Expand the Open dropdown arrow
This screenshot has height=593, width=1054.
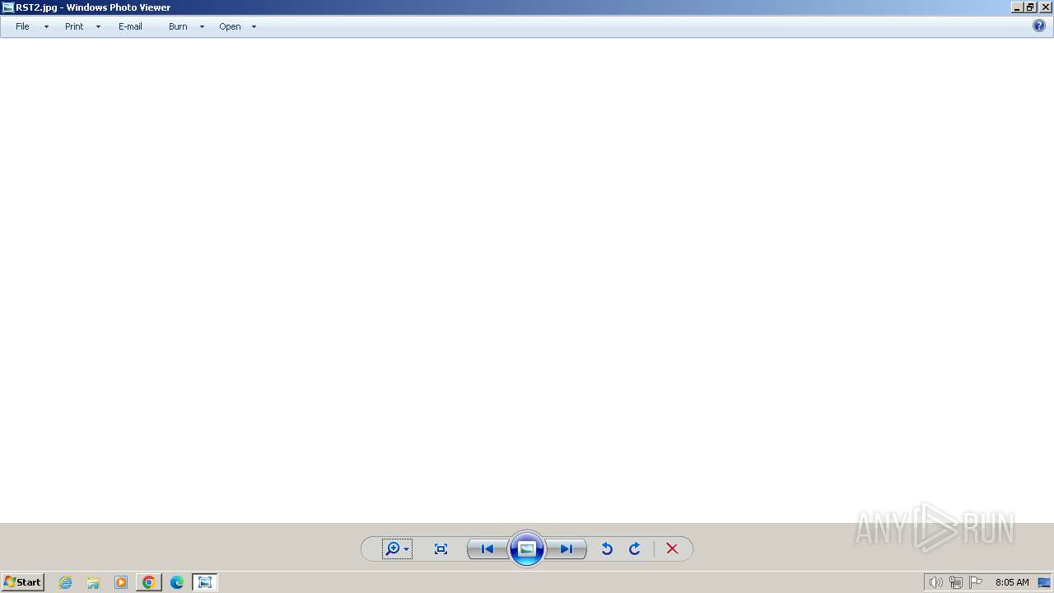pyautogui.click(x=254, y=26)
